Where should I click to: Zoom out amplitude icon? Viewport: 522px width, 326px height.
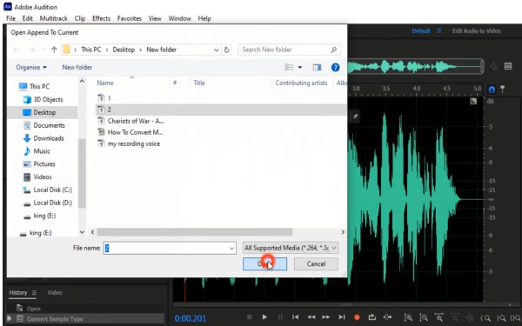click(x=424, y=317)
